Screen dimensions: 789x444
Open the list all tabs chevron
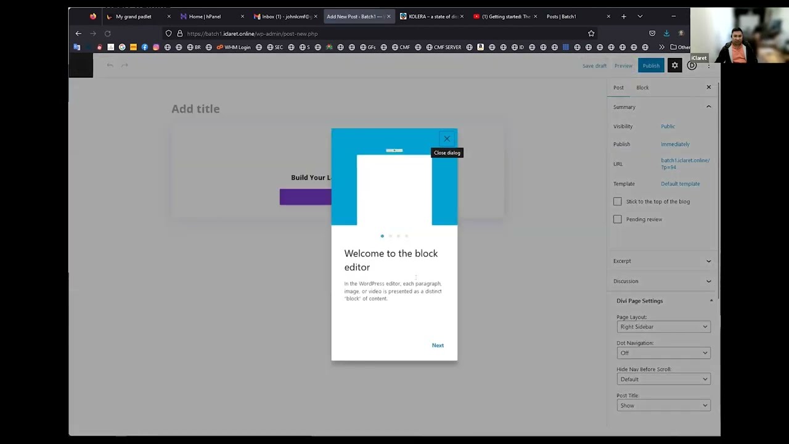[x=640, y=17]
